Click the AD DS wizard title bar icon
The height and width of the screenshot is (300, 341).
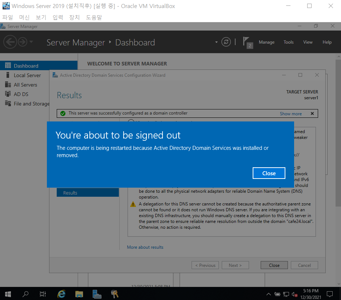tap(55, 75)
